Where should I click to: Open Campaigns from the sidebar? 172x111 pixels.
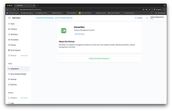pos(18,40)
